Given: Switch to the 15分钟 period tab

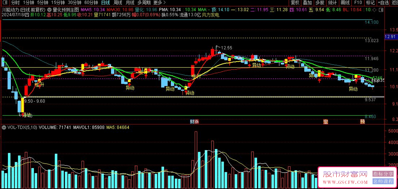Looking at the screenshot, I should click(58, 3).
